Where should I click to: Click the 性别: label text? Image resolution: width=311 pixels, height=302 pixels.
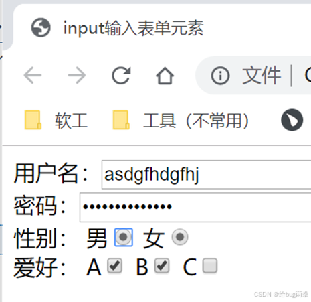40,238
